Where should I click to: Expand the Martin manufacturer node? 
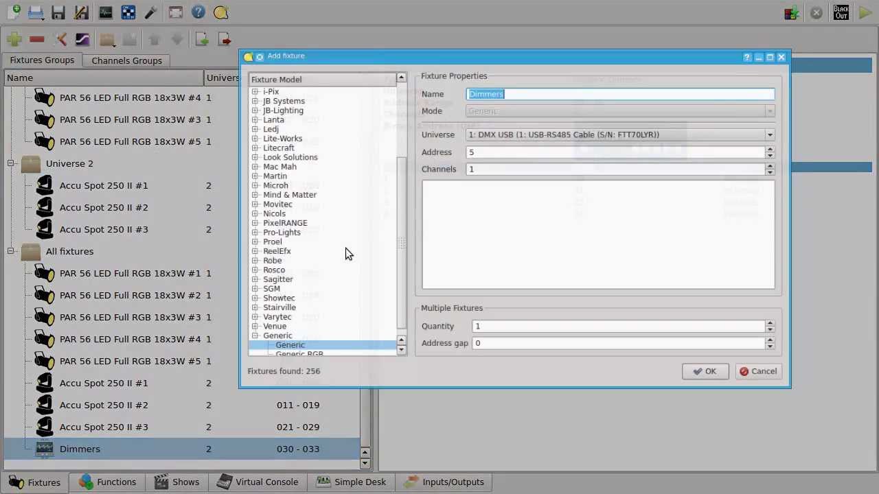[255, 176]
